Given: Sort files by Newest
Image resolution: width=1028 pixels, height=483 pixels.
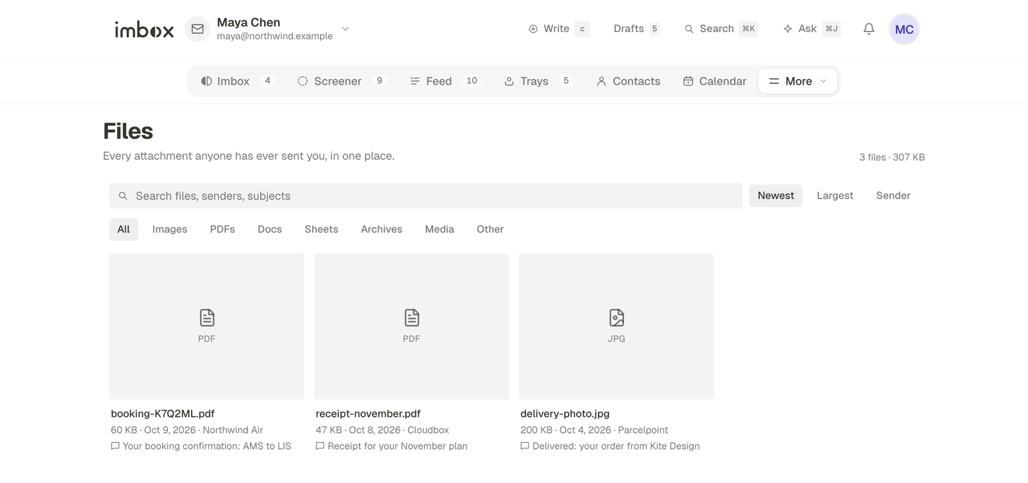Looking at the screenshot, I should pos(775,195).
